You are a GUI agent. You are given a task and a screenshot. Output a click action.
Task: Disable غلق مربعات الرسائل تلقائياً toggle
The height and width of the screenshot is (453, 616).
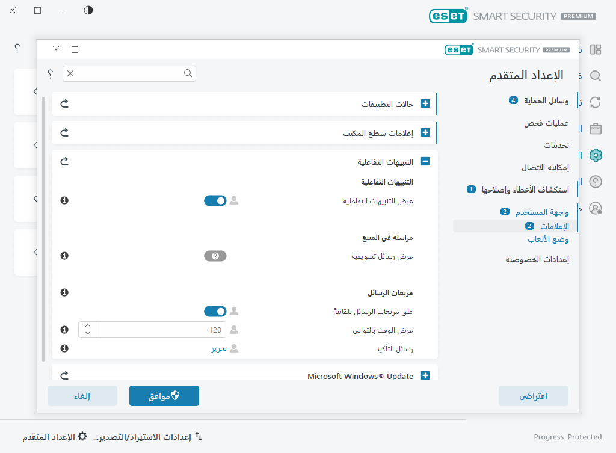(x=215, y=311)
